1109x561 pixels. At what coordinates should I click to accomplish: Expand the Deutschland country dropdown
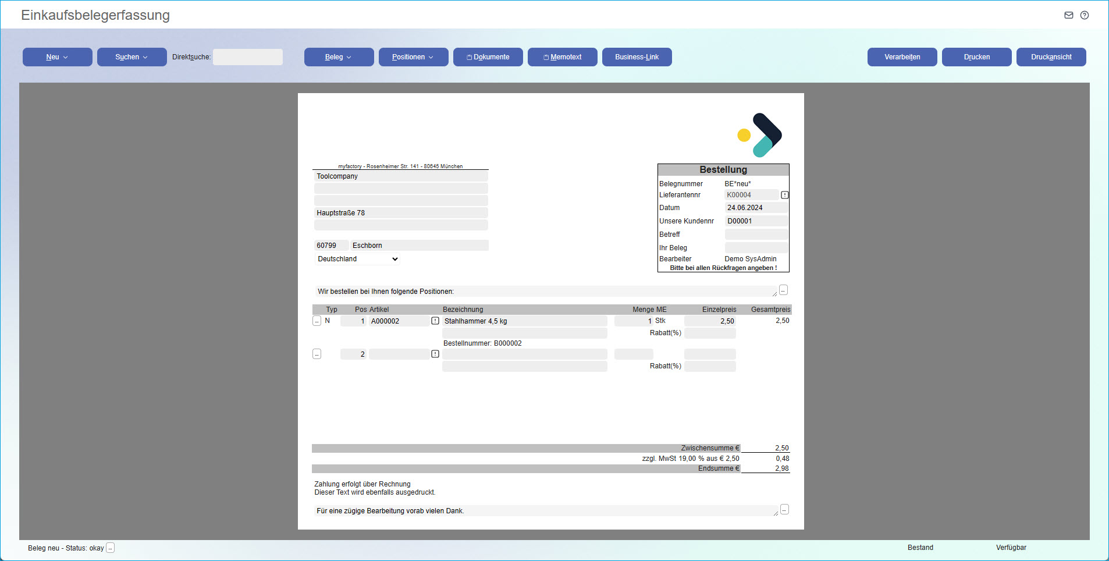pos(357,259)
